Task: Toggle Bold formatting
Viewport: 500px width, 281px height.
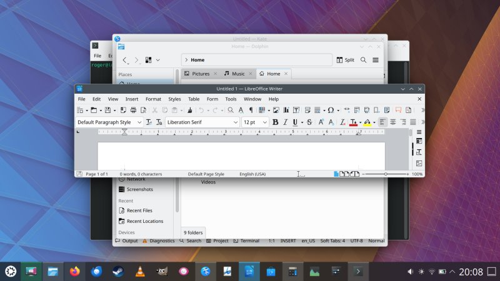Action: (275, 122)
